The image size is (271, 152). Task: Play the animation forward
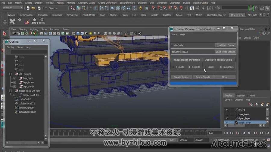coord(249,133)
